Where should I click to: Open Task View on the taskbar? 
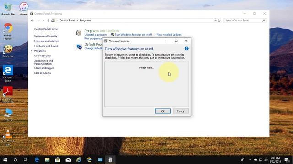(26, 160)
